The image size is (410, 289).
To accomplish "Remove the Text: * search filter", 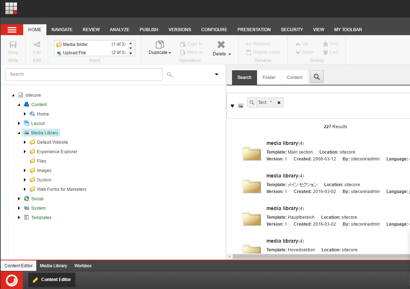I will (x=279, y=102).
